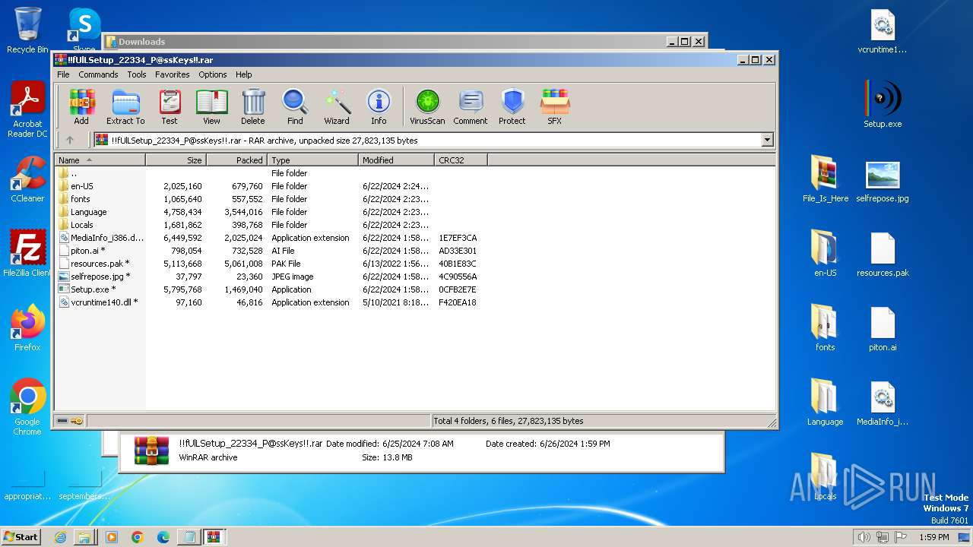Open the Commands menu
Viewport: 973px width, 547px height.
98,74
